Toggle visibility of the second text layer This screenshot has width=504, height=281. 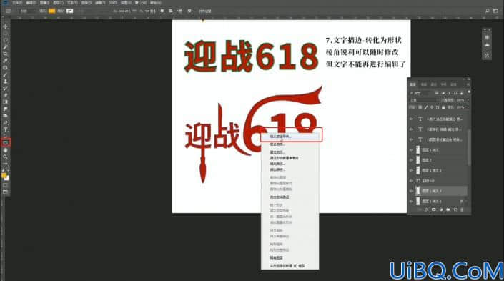click(x=411, y=129)
